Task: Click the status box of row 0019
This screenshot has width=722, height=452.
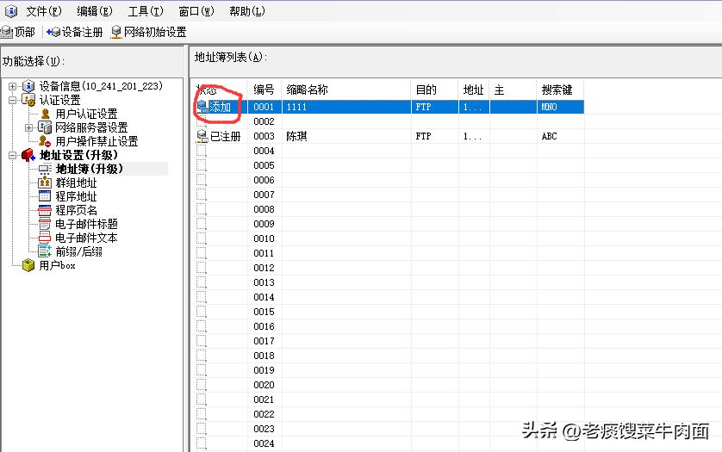Action: tap(202, 370)
